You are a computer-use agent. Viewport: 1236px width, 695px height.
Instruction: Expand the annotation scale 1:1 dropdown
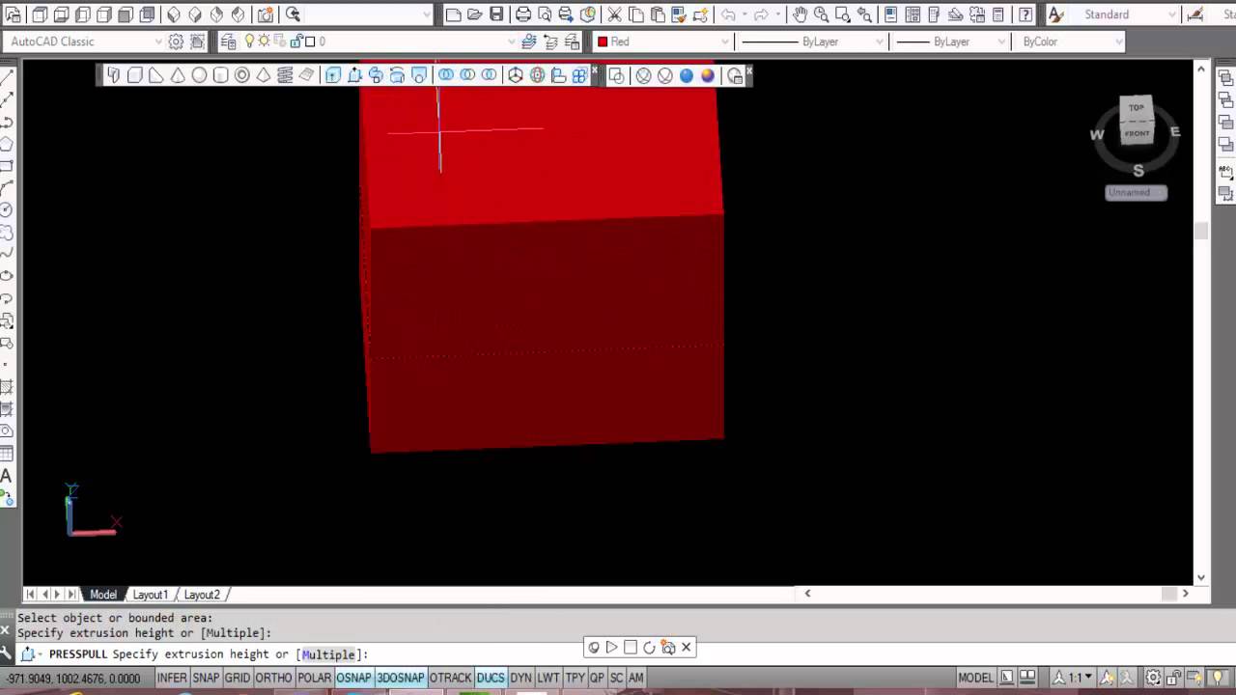(x=1080, y=678)
